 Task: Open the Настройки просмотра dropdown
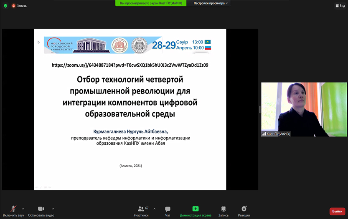point(211,3)
